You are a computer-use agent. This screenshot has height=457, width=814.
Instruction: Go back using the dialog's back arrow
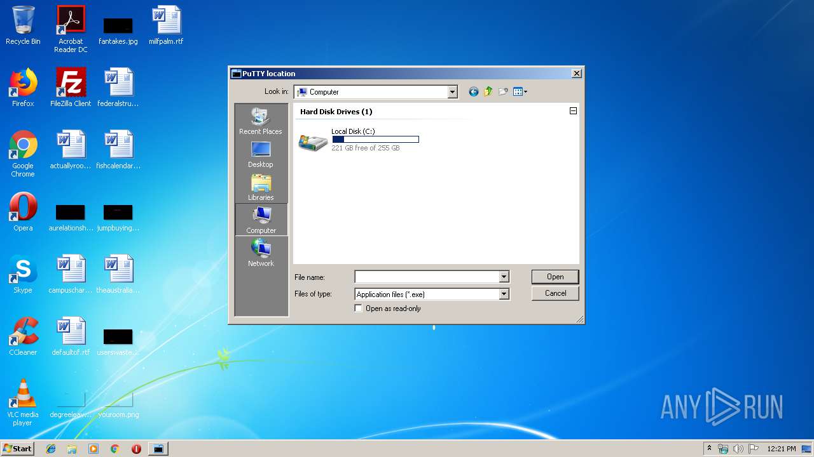pyautogui.click(x=473, y=92)
